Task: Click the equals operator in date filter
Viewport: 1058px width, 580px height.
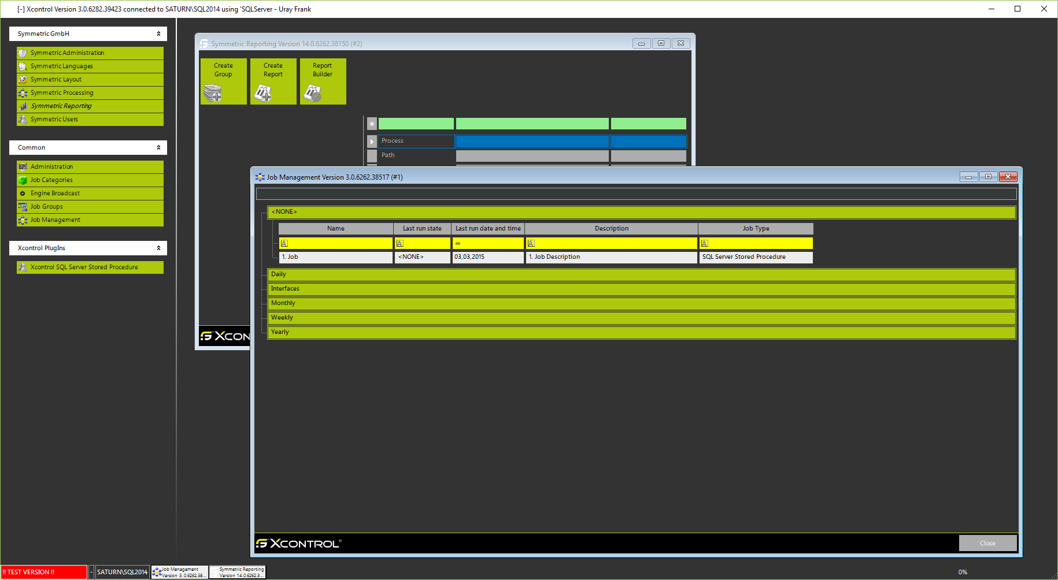Action: (458, 244)
